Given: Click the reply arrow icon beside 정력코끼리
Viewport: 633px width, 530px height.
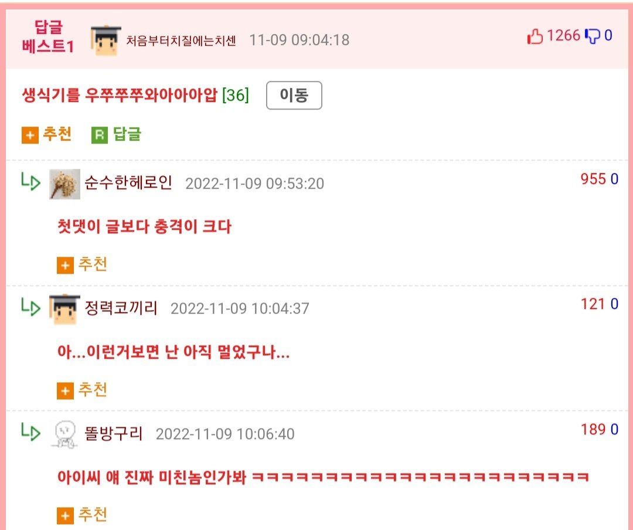Looking at the screenshot, I should [x=30, y=307].
